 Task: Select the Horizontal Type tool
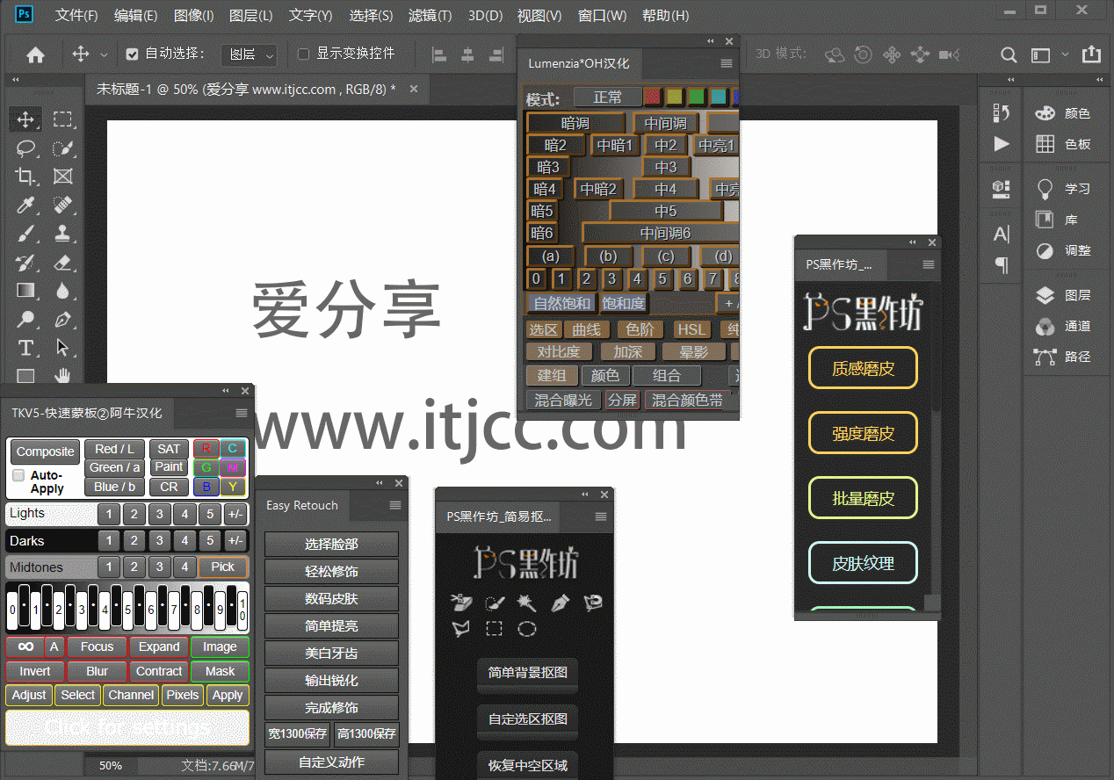[25, 347]
